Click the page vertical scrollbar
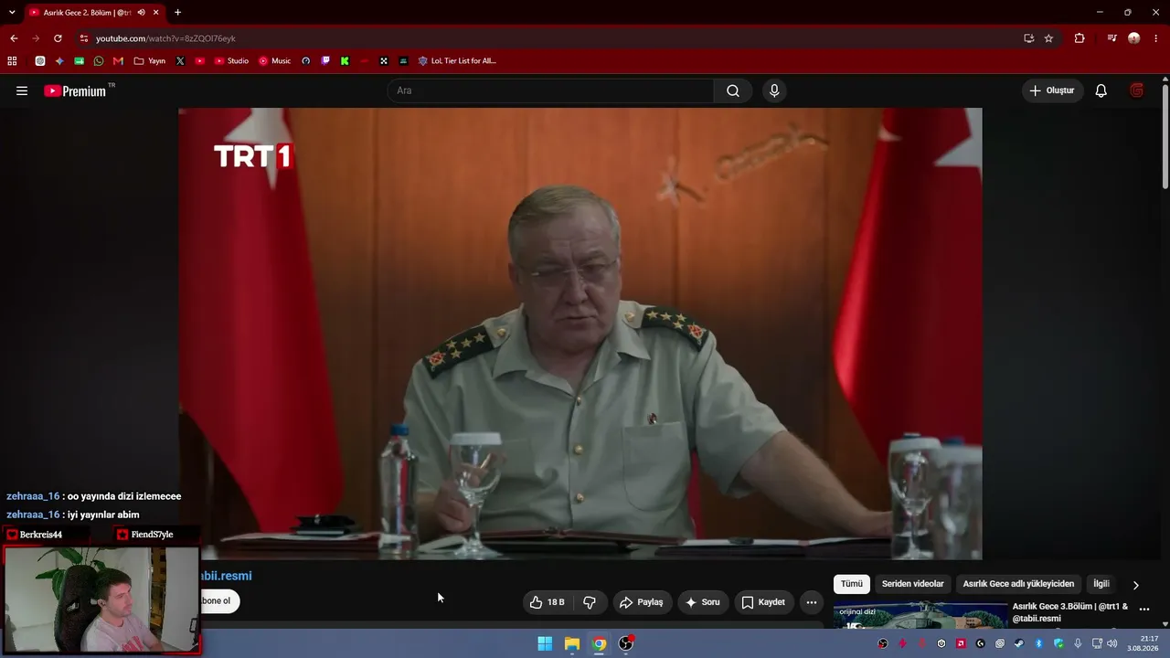The image size is (1170, 658). 1165,137
